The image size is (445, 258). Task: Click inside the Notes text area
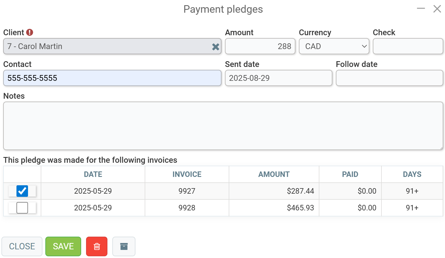(223, 126)
